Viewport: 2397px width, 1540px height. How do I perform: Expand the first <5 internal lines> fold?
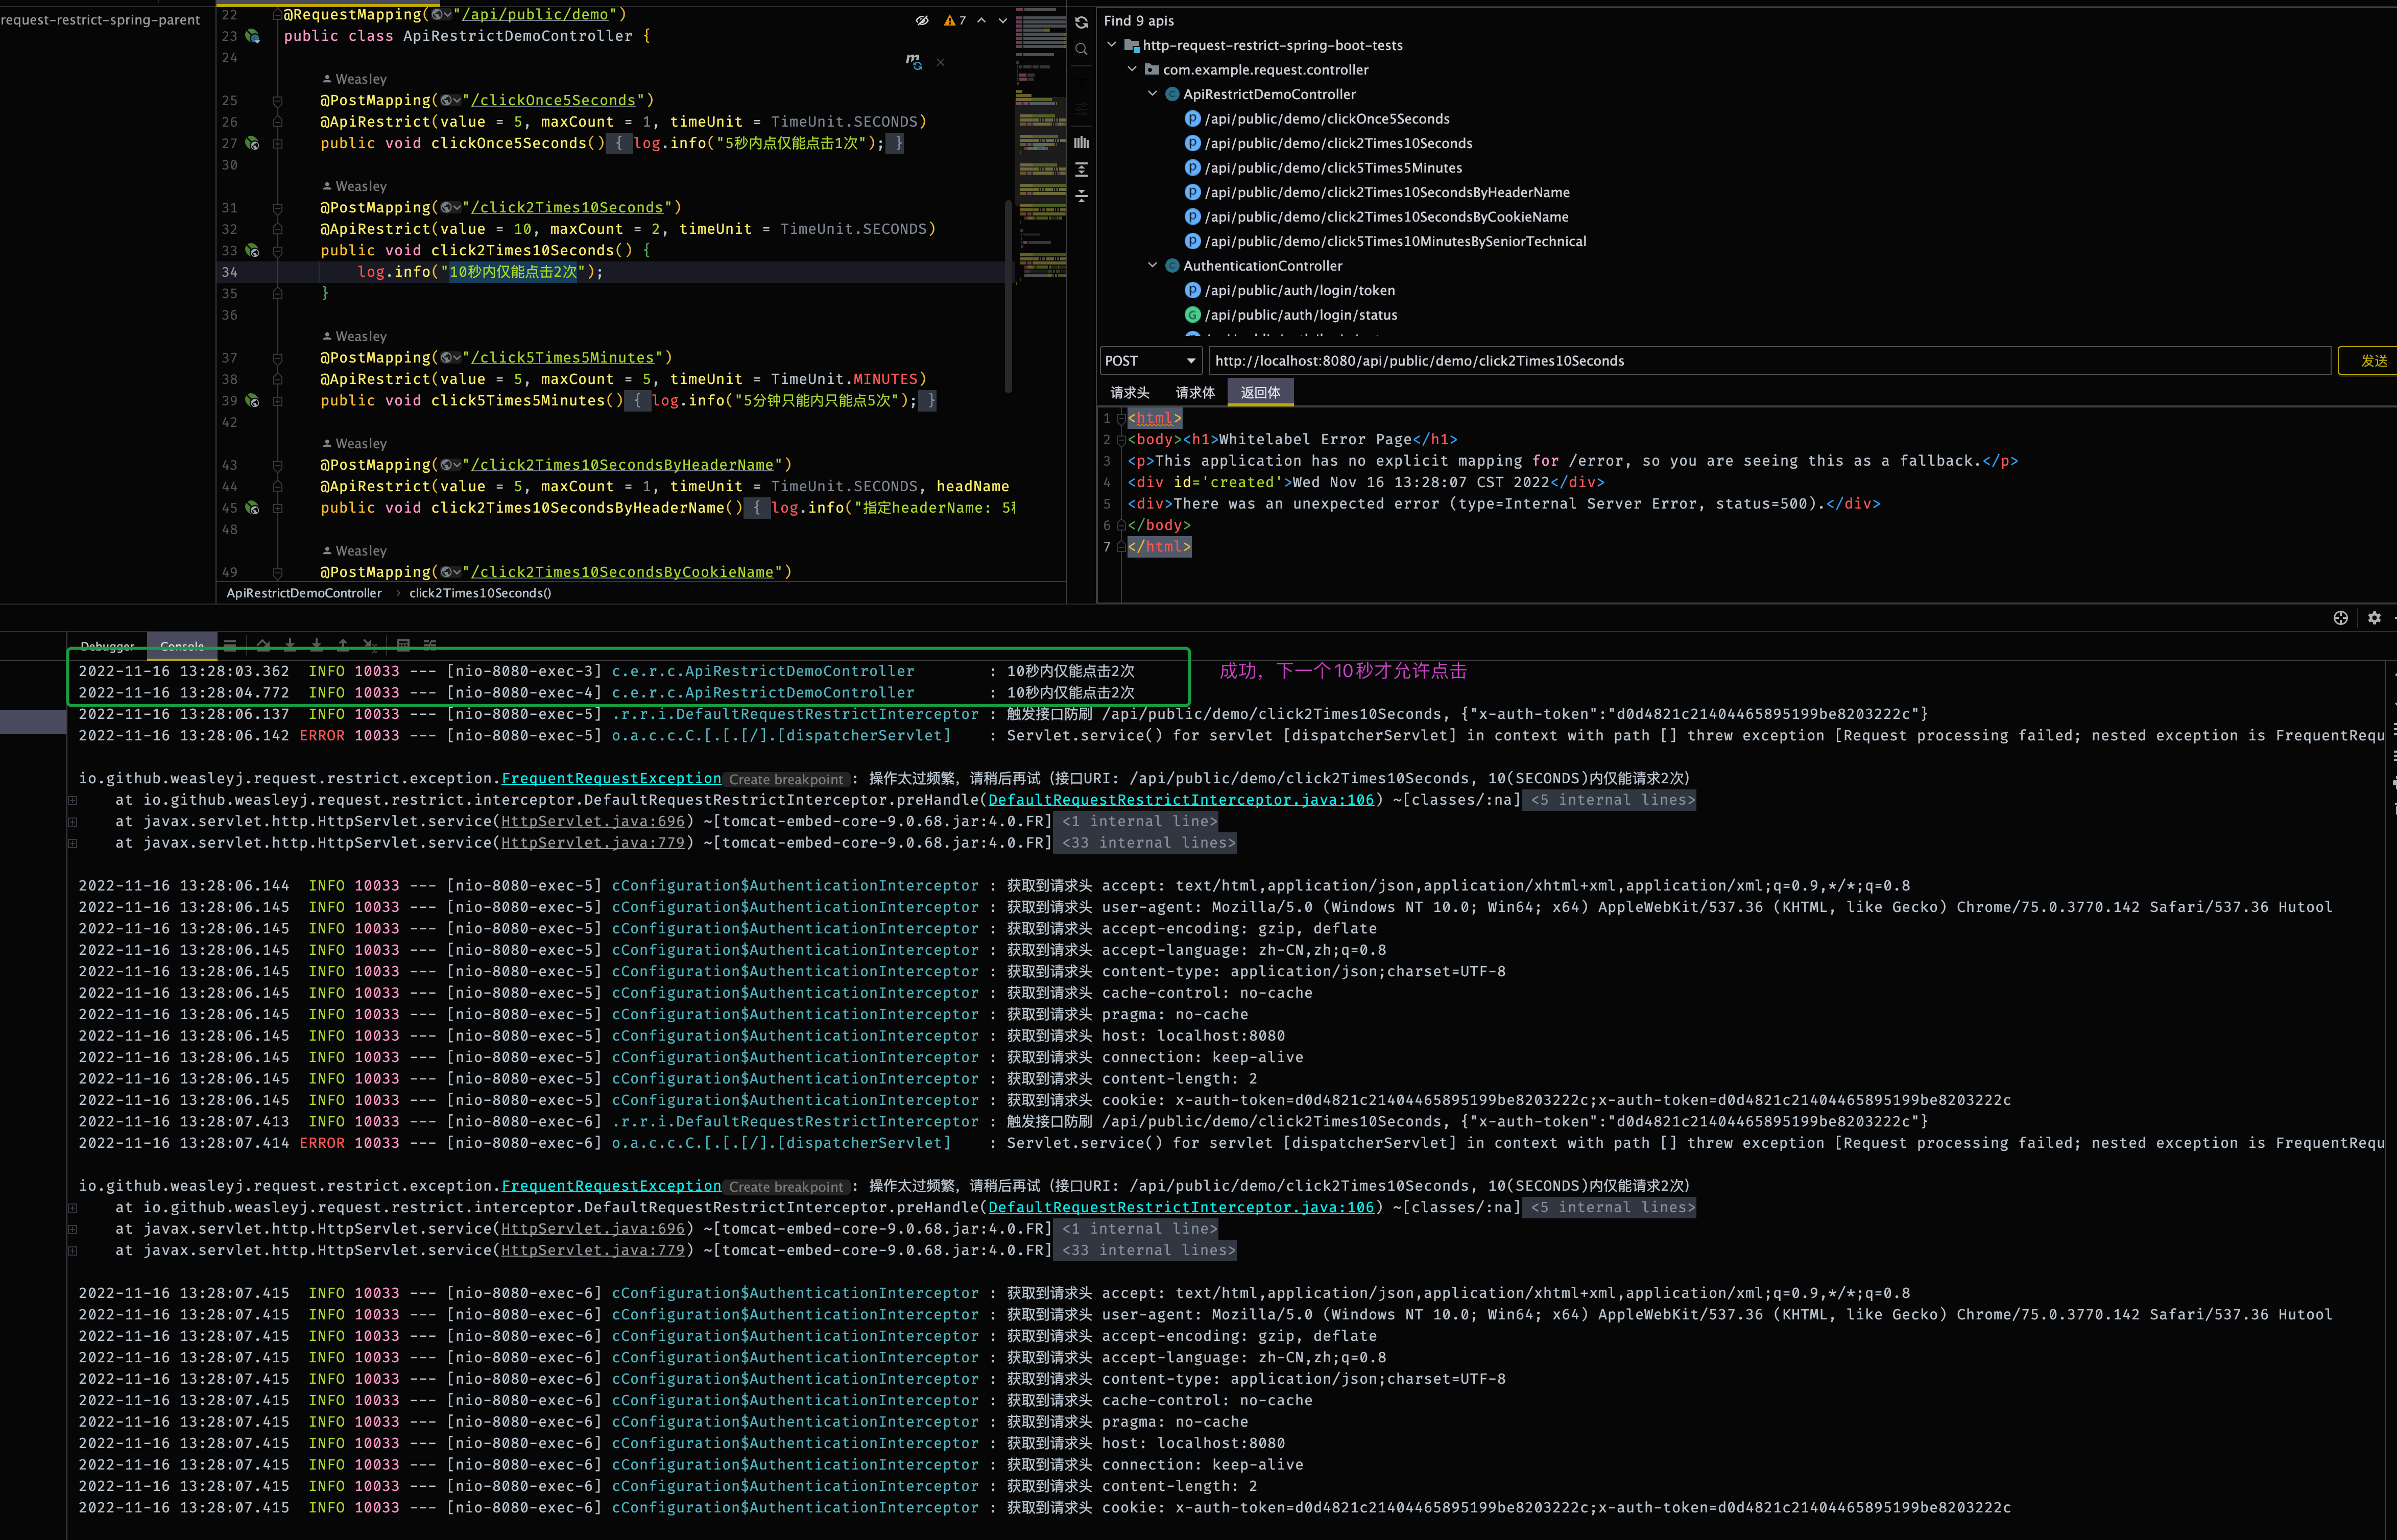tap(1609, 800)
